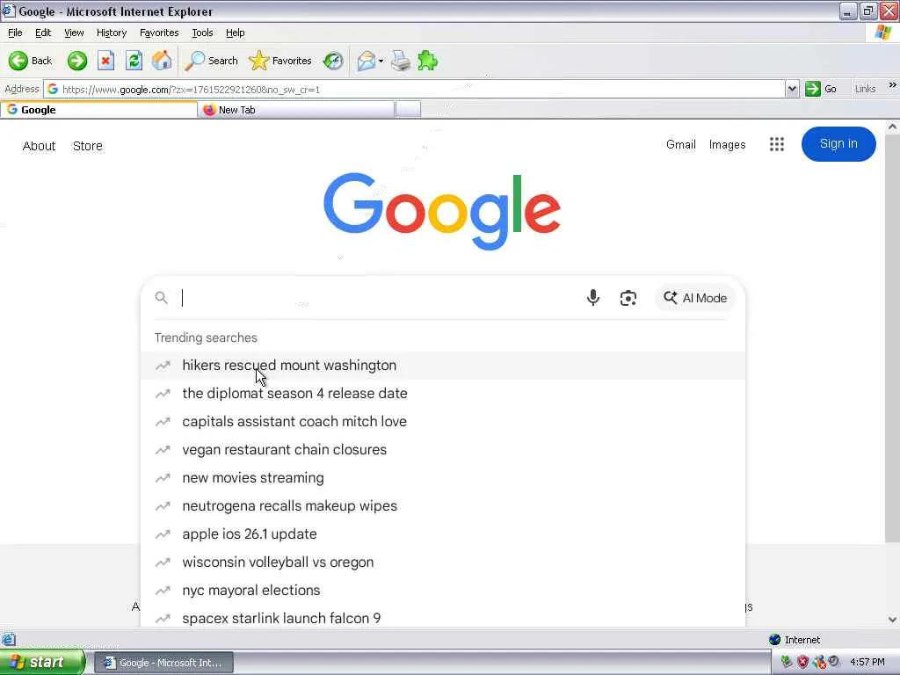Select suggestion 'neutrogena recalls makeup wipes'
This screenshot has width=900, height=675.
443,505
